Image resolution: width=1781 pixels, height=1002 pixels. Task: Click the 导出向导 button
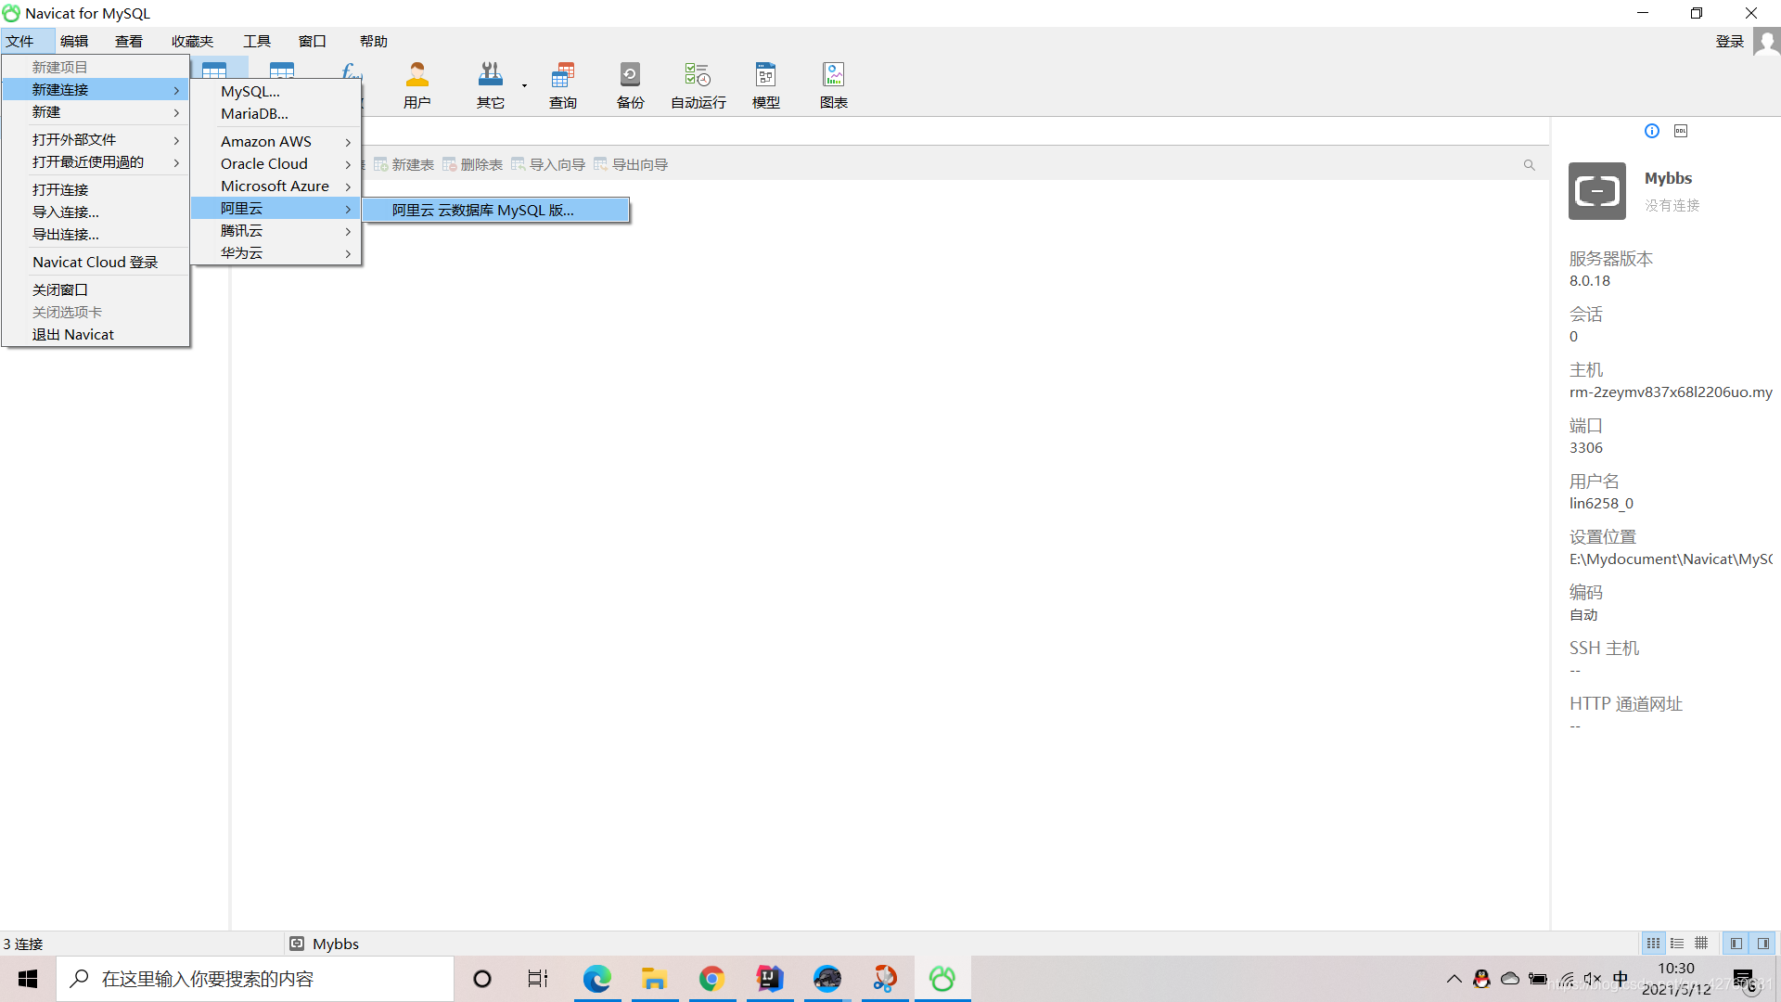(x=631, y=165)
